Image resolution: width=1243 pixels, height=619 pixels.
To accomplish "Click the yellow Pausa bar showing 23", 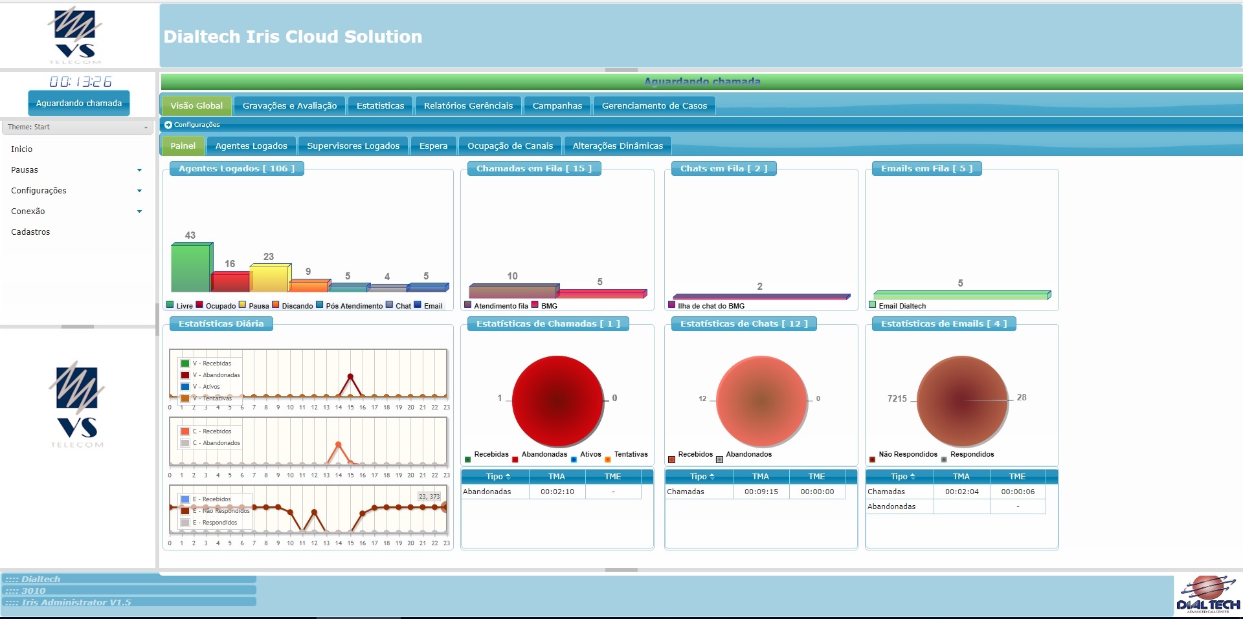I will pos(271,278).
